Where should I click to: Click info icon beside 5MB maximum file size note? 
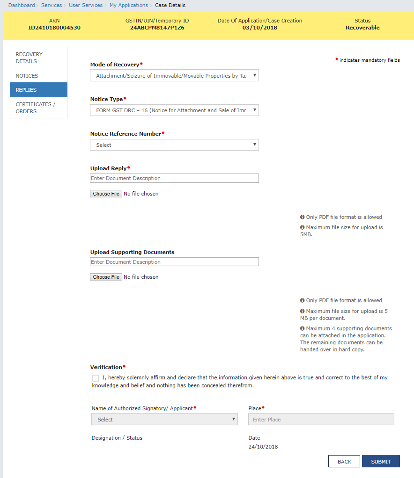(x=302, y=227)
